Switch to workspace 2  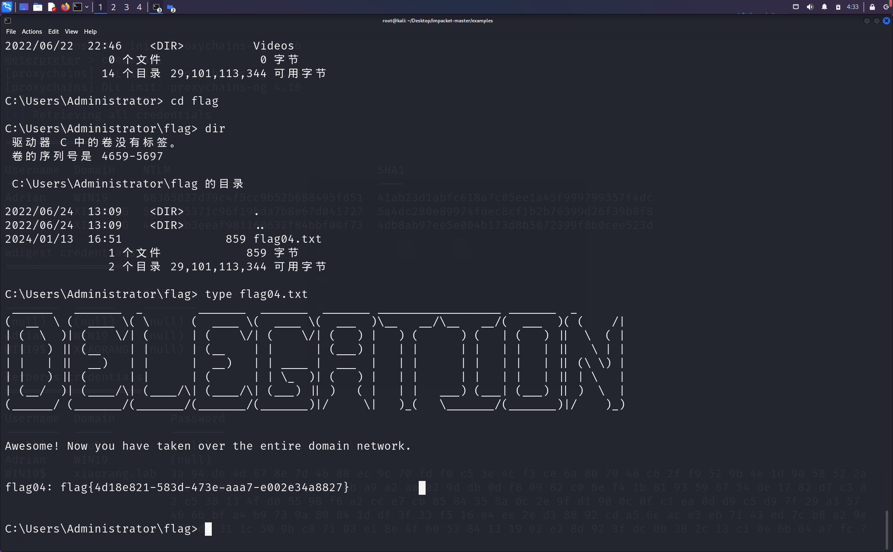114,7
